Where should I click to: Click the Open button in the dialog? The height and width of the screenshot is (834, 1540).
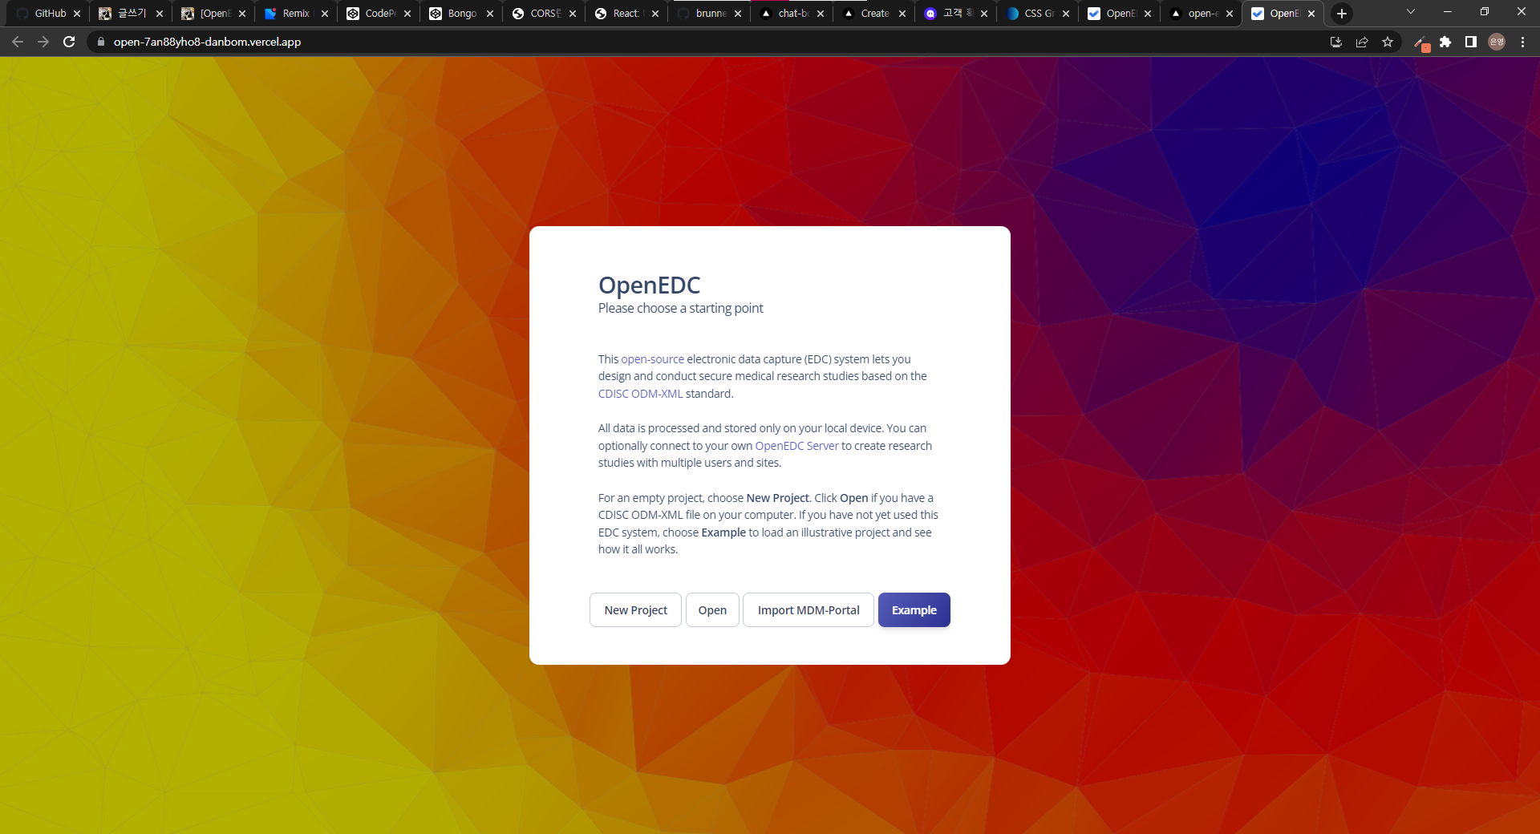pyautogui.click(x=712, y=610)
